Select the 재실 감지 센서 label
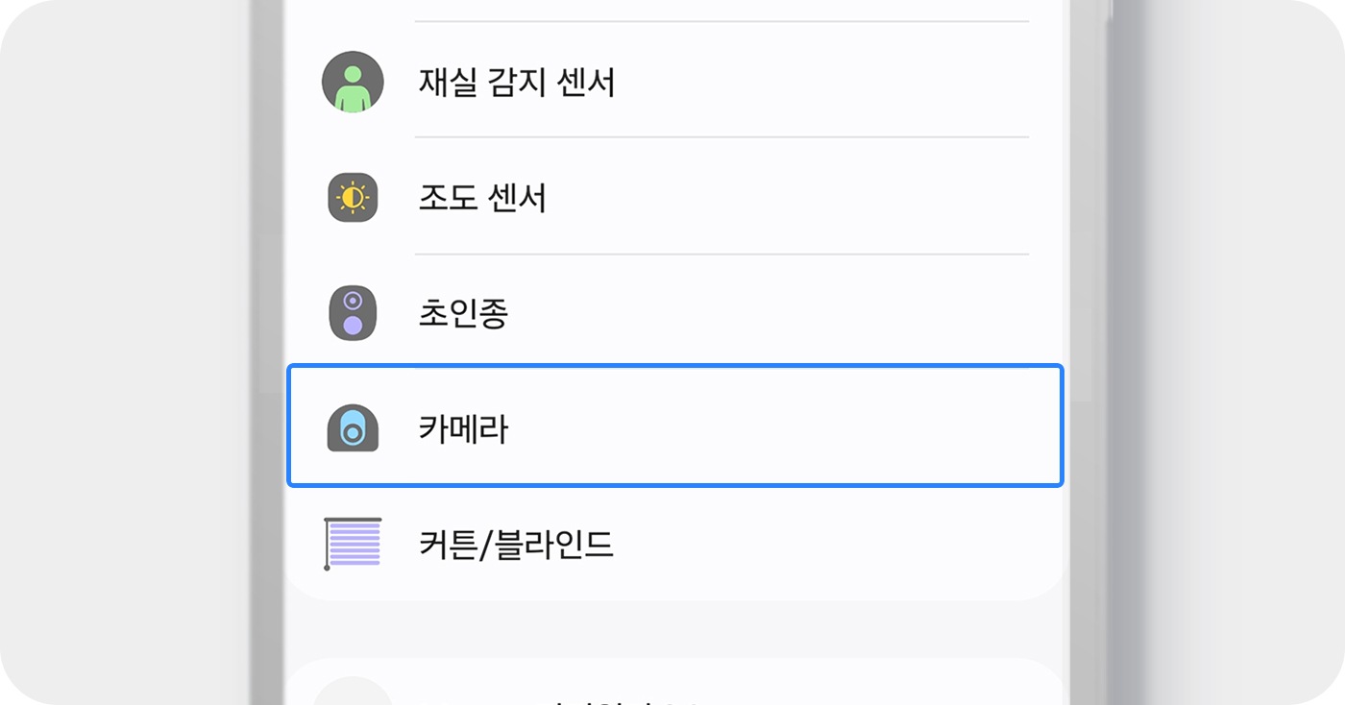Screen dimensions: 1345x705 (x=516, y=83)
